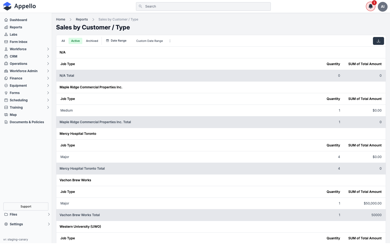Viewport: 390px width, 248px height.
Task: Select the Vachon Brew Works Total row
Action: tap(221, 215)
